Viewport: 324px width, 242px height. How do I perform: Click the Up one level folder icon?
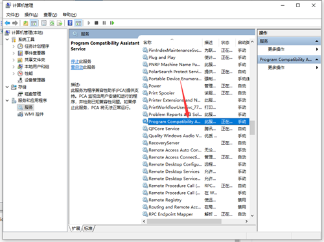tap(26, 23)
